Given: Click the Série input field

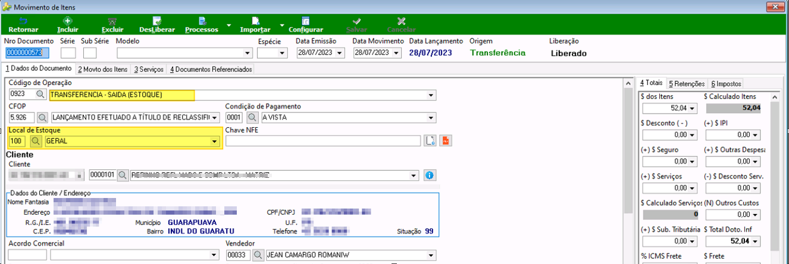Looking at the screenshot, I should click(x=68, y=53).
